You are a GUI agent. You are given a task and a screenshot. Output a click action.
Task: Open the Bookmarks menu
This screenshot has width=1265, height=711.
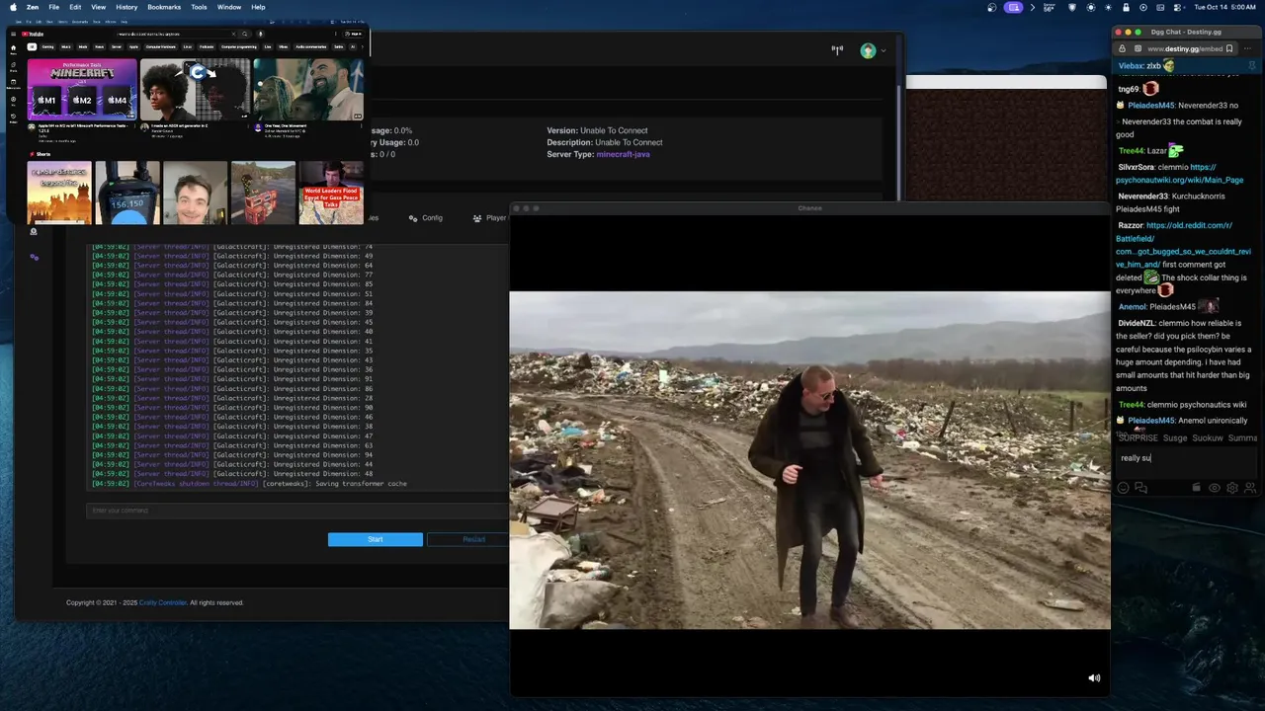tap(164, 7)
